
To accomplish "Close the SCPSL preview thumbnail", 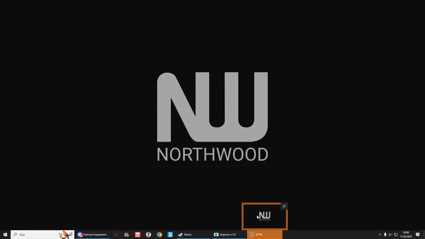I will (284, 206).
